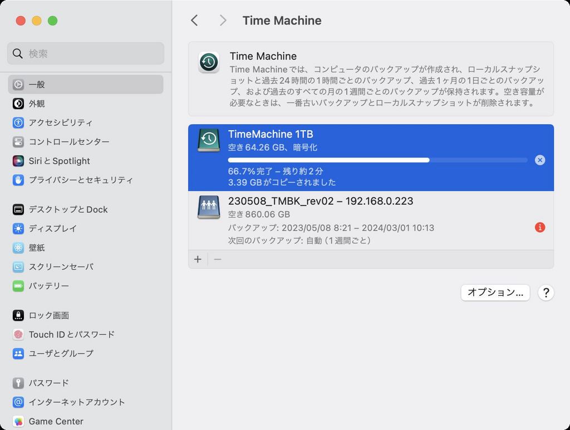
Task: Open help with the question mark button
Action: [x=546, y=293]
